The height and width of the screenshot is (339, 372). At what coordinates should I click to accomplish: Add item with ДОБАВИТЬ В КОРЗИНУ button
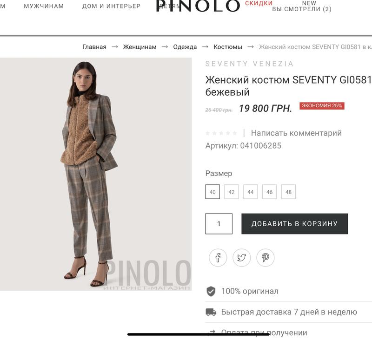[295, 224]
